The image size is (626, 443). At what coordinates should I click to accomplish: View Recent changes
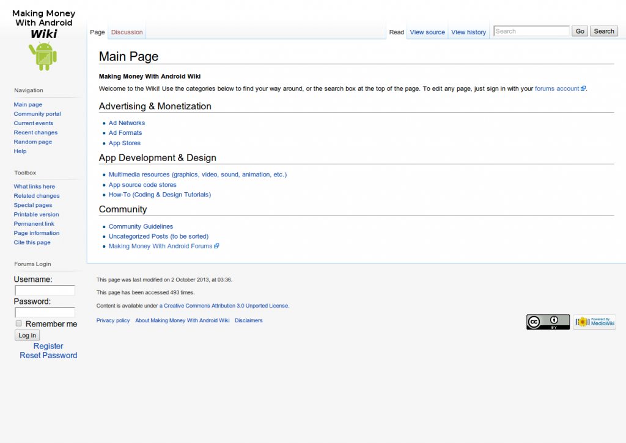click(x=35, y=132)
